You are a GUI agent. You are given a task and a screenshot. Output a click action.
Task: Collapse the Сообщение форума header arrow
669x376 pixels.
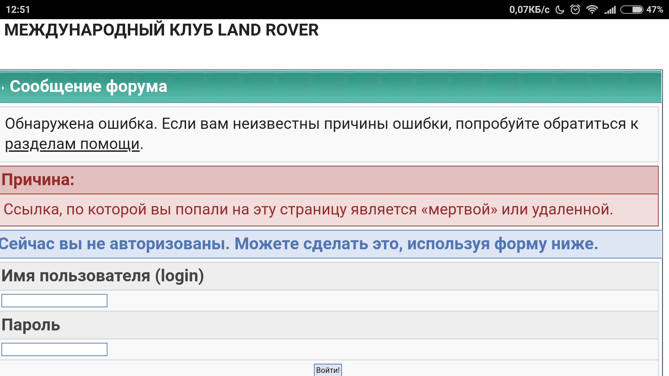click(x=3, y=88)
